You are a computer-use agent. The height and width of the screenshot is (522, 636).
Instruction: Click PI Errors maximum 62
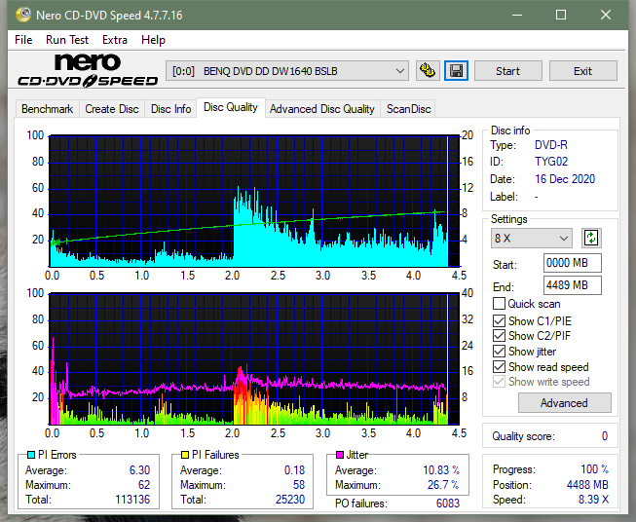click(x=144, y=485)
